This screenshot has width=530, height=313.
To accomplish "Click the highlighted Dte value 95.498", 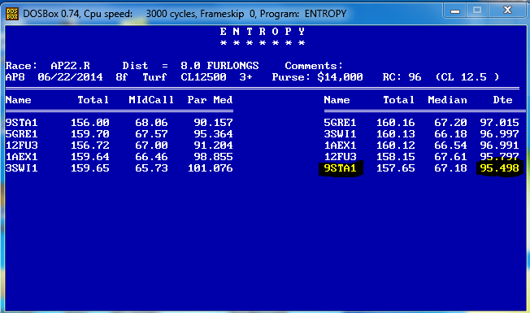I will (x=500, y=168).
